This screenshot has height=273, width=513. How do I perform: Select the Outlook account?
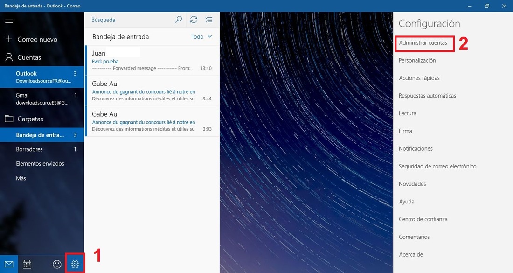pos(42,77)
